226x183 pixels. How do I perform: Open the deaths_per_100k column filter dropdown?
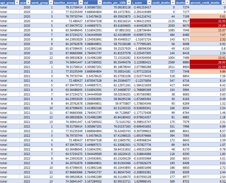pyautogui.click(x=129, y=3)
